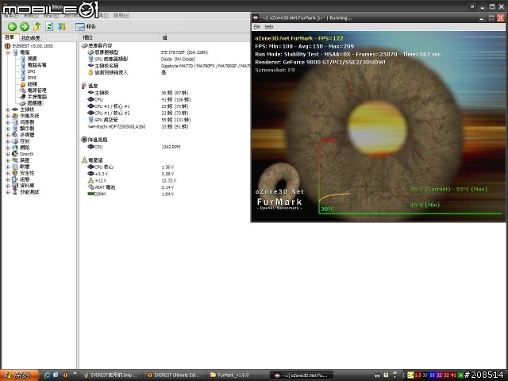Select the DMI tree item
This screenshot has height=381, width=508.
click(28, 71)
